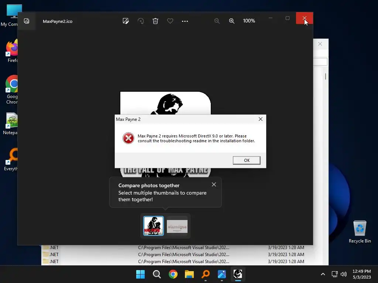Click OK in the Max Payne 2 error dialog
Screen dimensions: 378x283
246,160
